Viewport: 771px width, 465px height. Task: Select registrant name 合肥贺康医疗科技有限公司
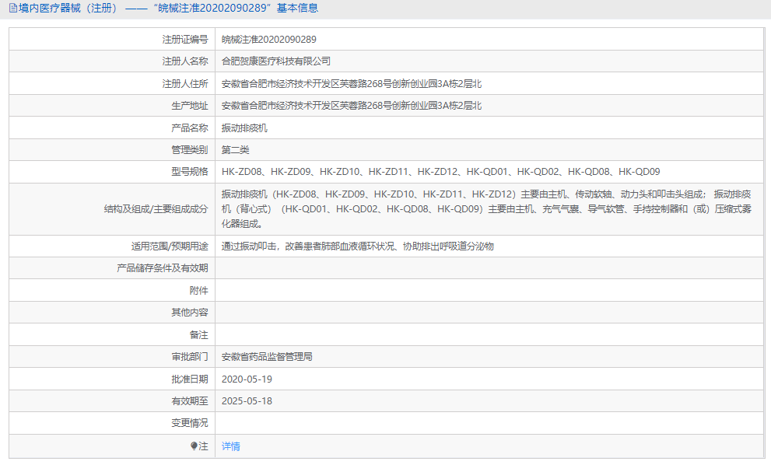[276, 61]
